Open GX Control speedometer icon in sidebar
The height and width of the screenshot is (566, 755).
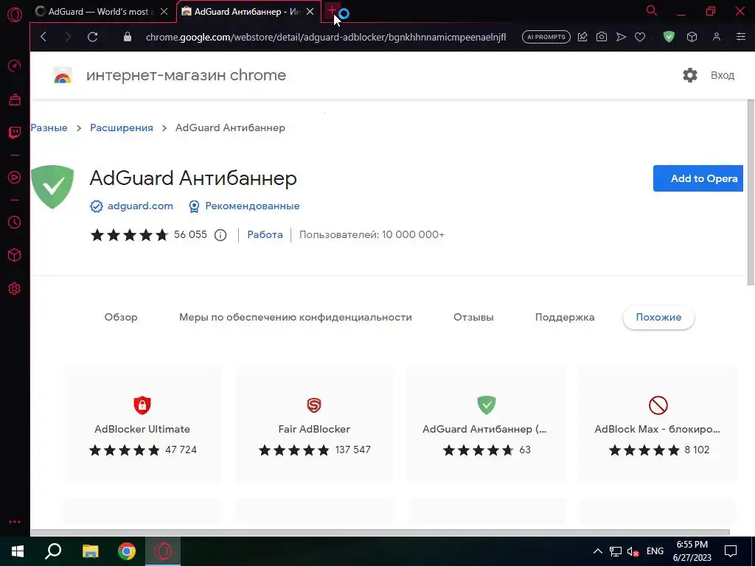click(15, 66)
